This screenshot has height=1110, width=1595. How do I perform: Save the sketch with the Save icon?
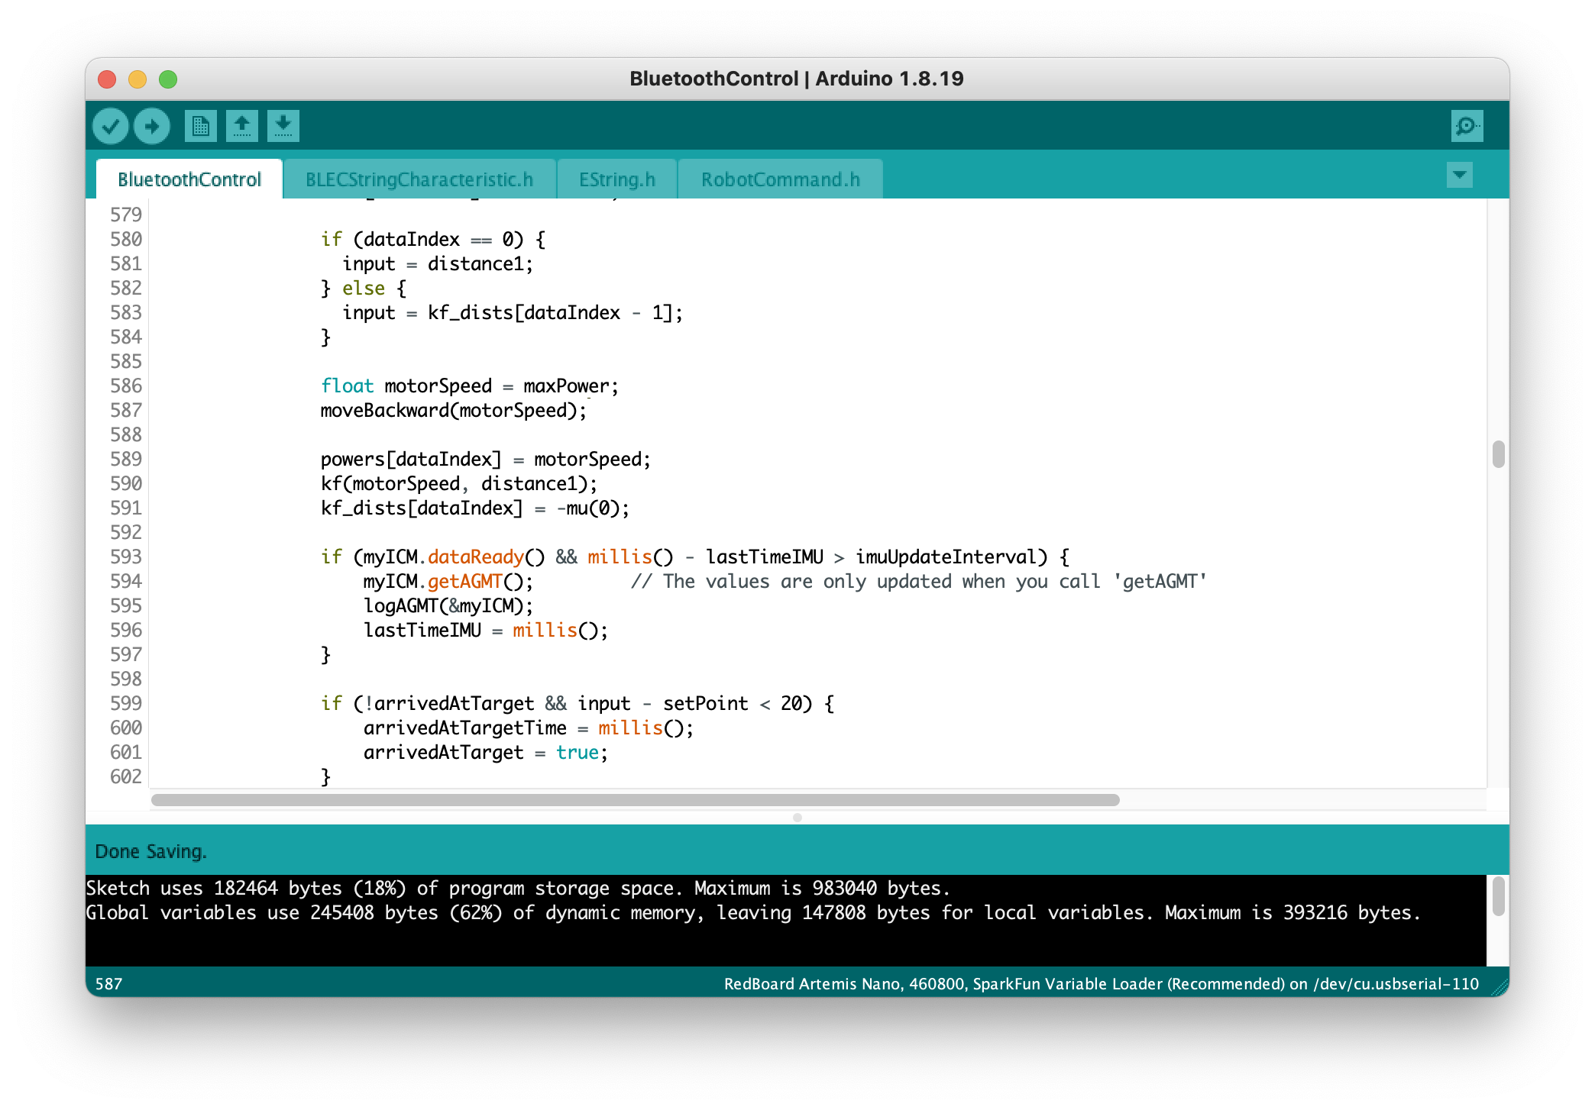click(x=283, y=126)
